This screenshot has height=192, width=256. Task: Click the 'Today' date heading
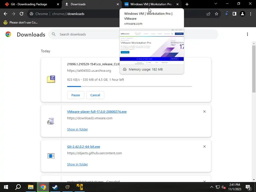click(45, 51)
